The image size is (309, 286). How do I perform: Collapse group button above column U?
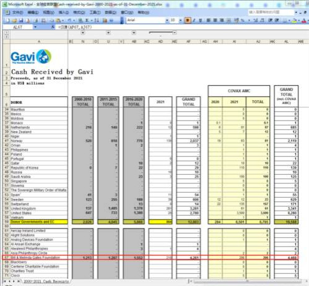[x=108, y=33]
